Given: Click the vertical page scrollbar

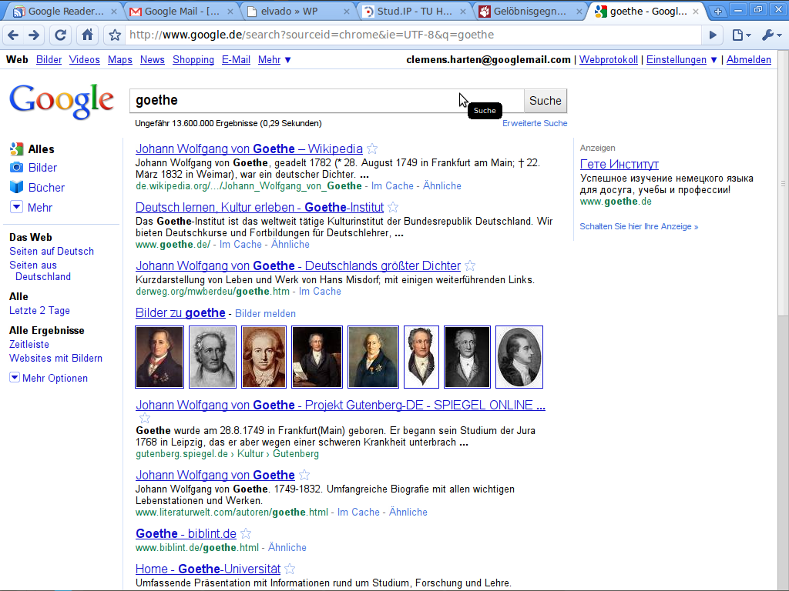Looking at the screenshot, I should click(783, 183).
